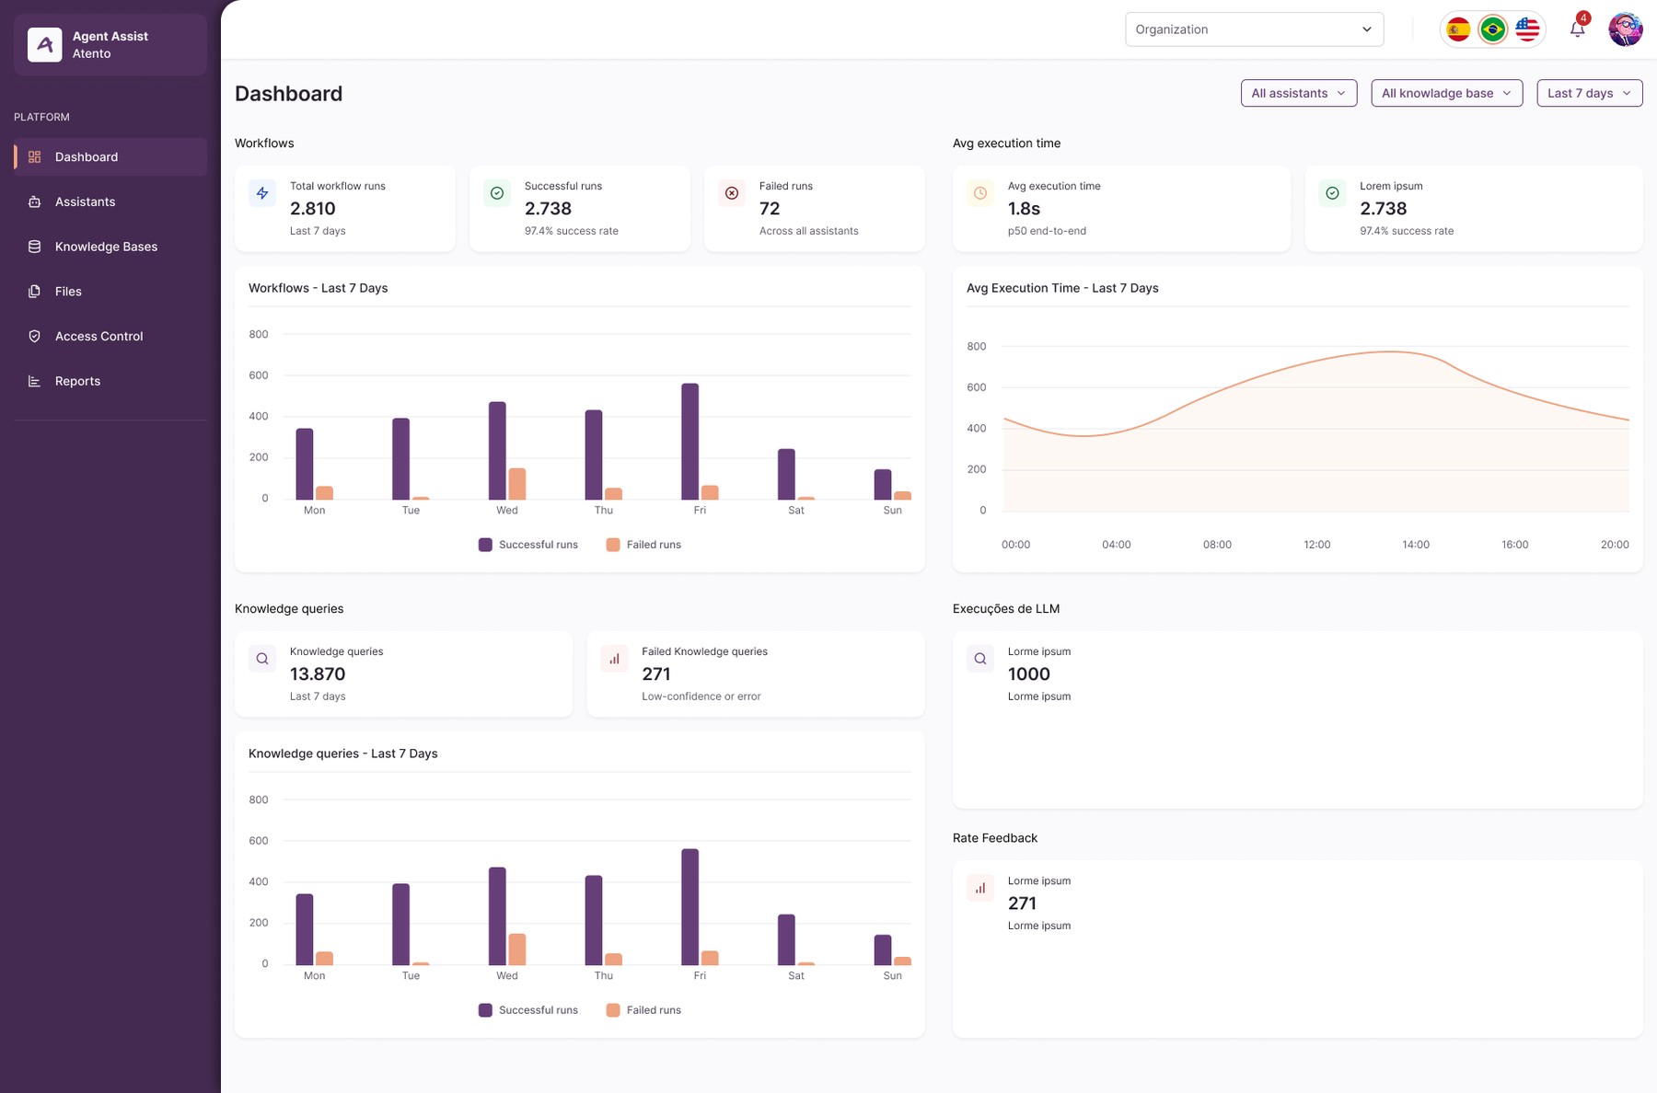The image size is (1657, 1093).
Task: Click the 1000 value in Execuções de LLM
Action: coord(1029,674)
